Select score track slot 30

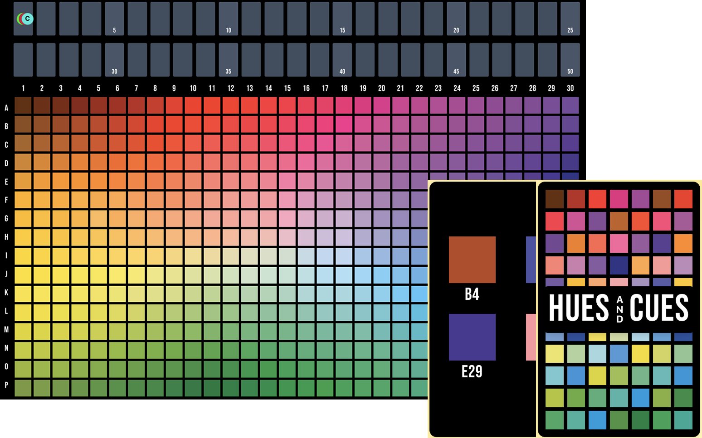point(114,60)
